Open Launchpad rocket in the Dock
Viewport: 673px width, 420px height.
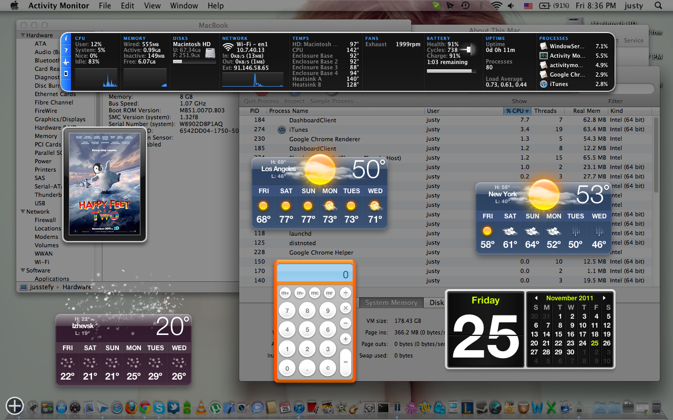point(33,407)
